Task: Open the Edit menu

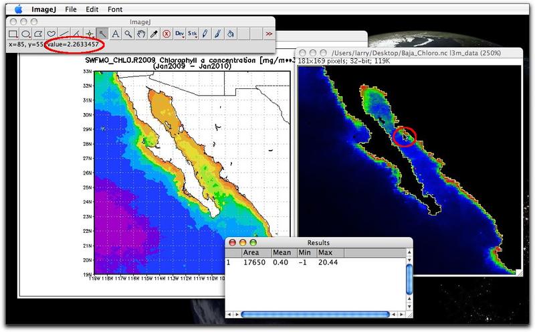Action: 92,9
